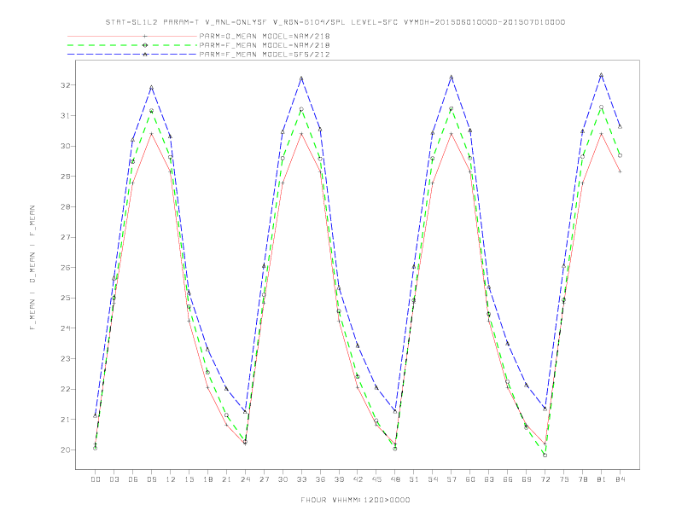This screenshot has height=522, width=676.
Task: Click x-axis forecast hour label 72
Action: point(545,479)
